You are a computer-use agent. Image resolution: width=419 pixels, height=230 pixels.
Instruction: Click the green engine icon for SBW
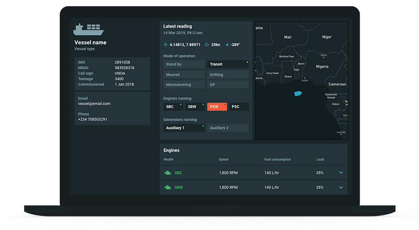point(168,187)
